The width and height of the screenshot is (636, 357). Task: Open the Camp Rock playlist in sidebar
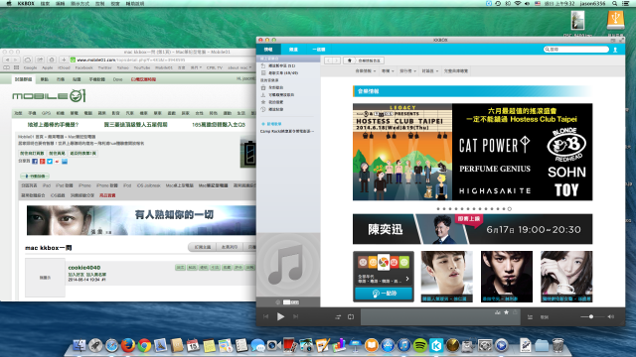pyautogui.click(x=287, y=132)
